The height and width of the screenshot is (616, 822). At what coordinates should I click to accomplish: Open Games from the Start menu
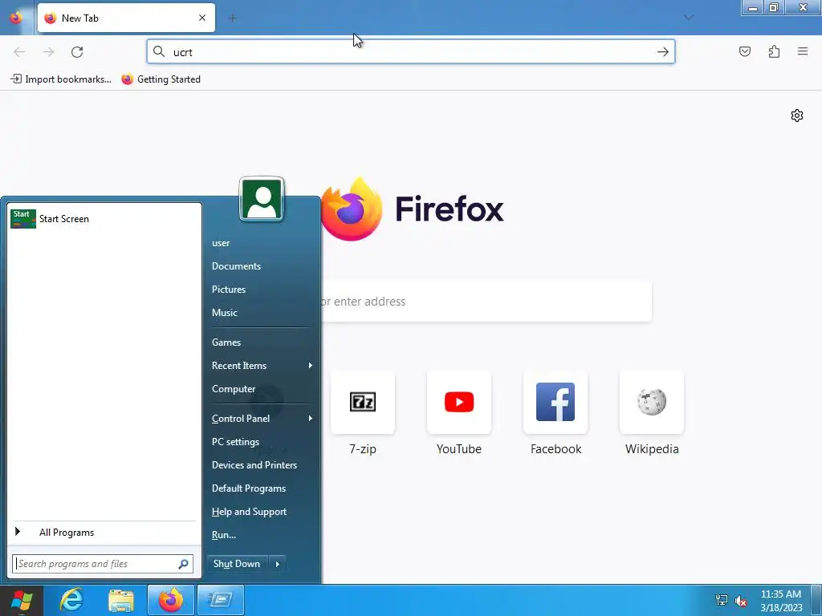[x=226, y=342]
